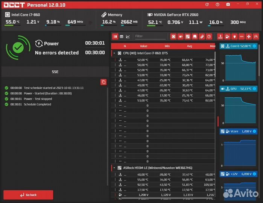This screenshot has height=203, width=263.
Task: Click the sensor table vertical scrollbar
Action: (x=215, y=64)
